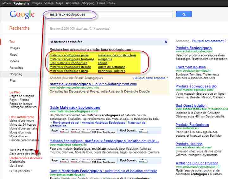Open related search matériaux écologiques gard

(69, 71)
